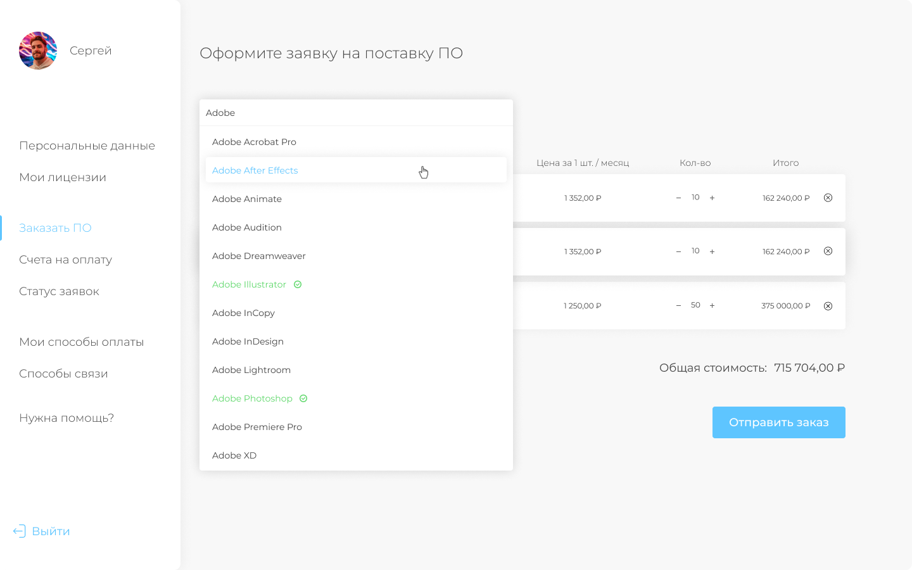Select Adobe InDesign option

coord(356,341)
